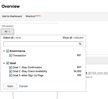Show only selected conversions

[x=79, y=38]
